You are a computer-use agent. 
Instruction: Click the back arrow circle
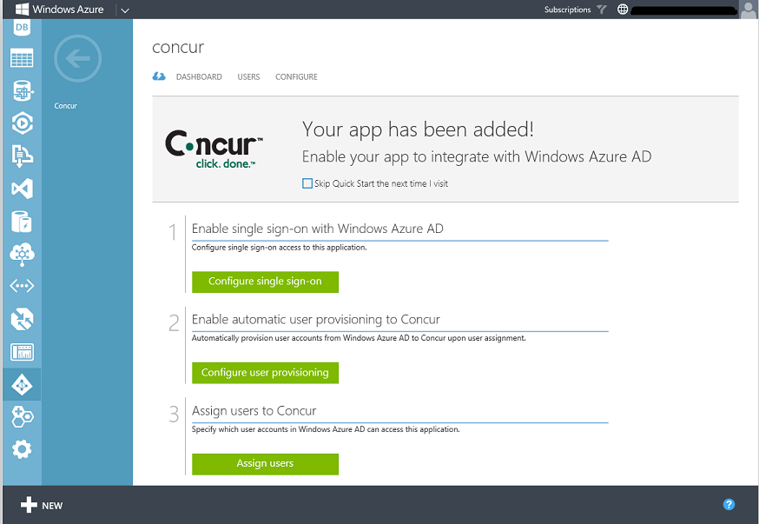click(x=78, y=58)
